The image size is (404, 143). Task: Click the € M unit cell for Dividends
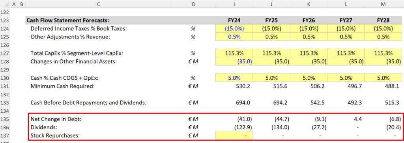(x=193, y=127)
